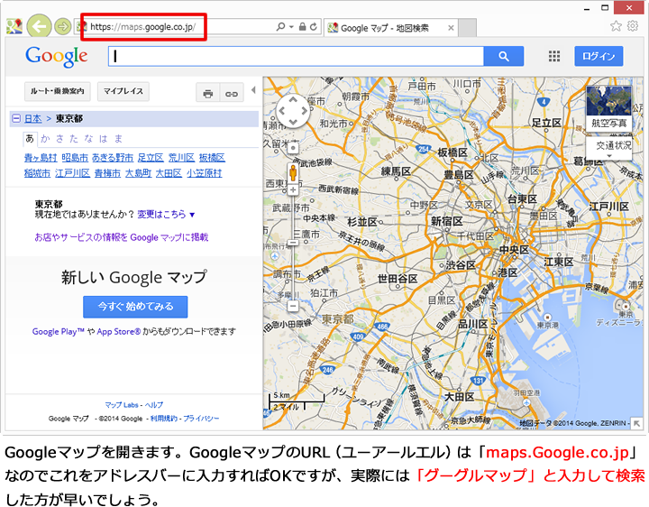Click the マイプレイス button
This screenshot has height=507, width=649.
123,91
